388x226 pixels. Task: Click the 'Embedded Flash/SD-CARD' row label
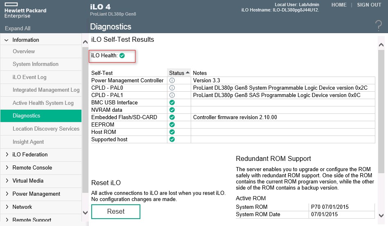point(124,118)
